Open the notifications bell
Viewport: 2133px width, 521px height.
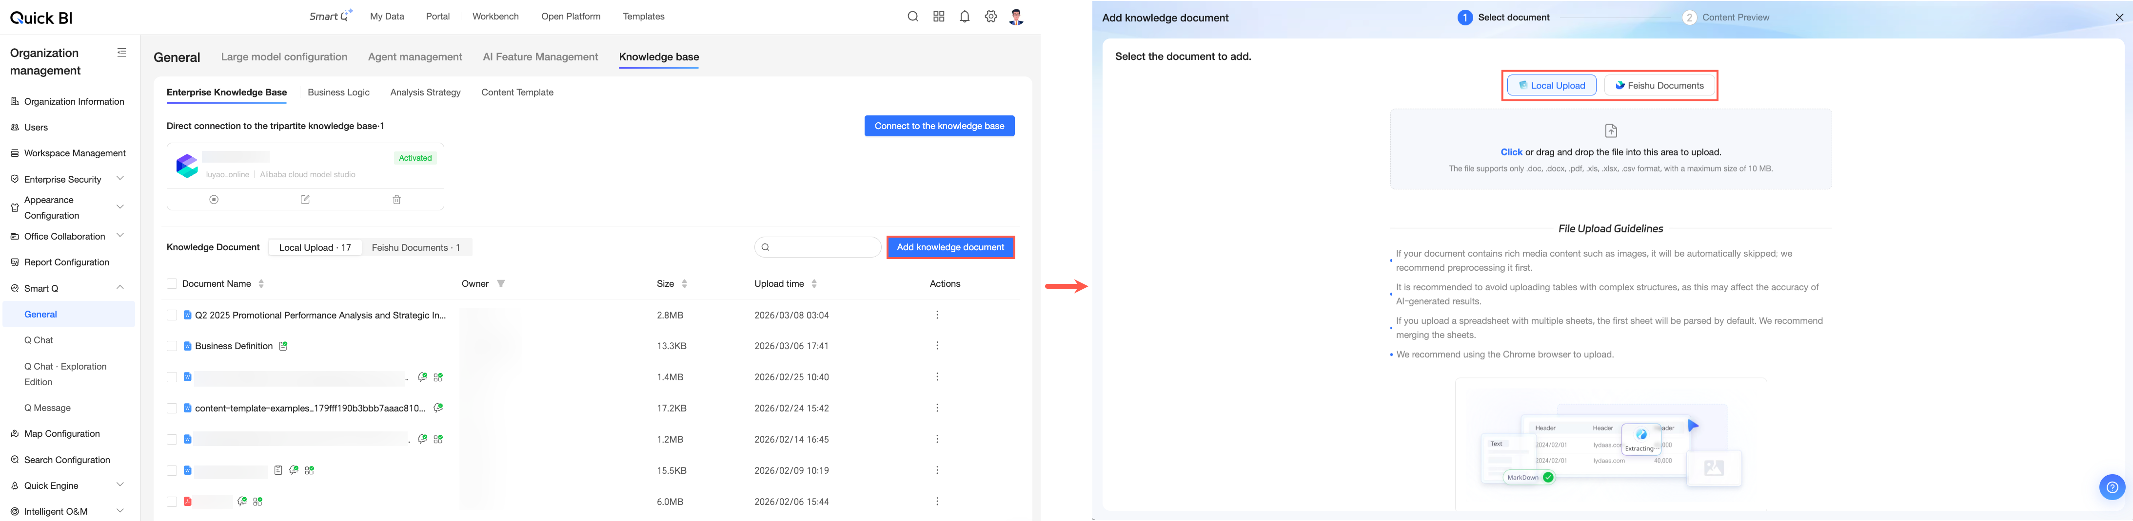(965, 17)
